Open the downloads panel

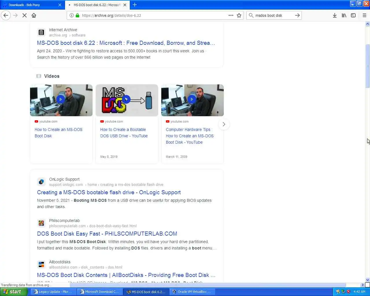point(335,15)
